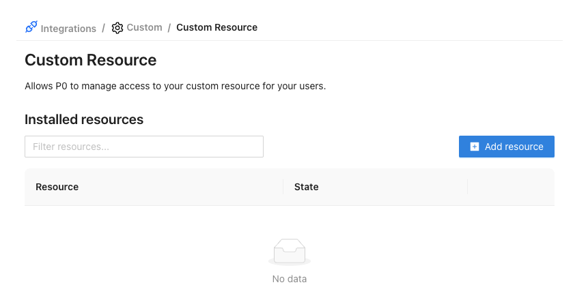This screenshot has width=573, height=302.
Task: Open the Custom breadcrumb link
Action: pyautogui.click(x=144, y=28)
